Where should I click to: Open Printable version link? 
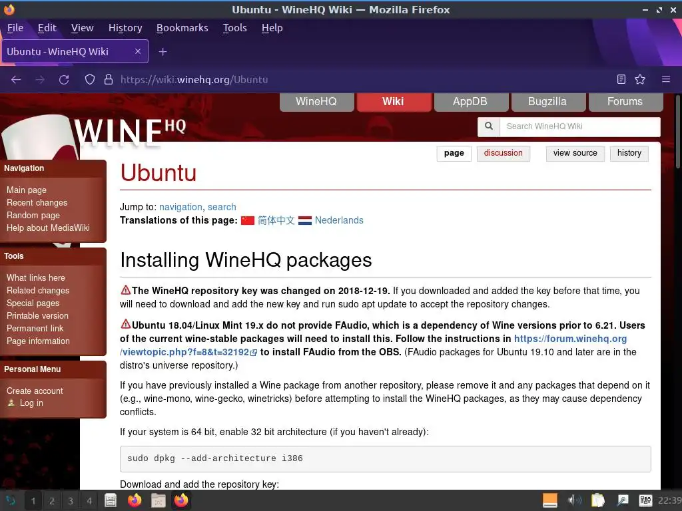[37, 315]
